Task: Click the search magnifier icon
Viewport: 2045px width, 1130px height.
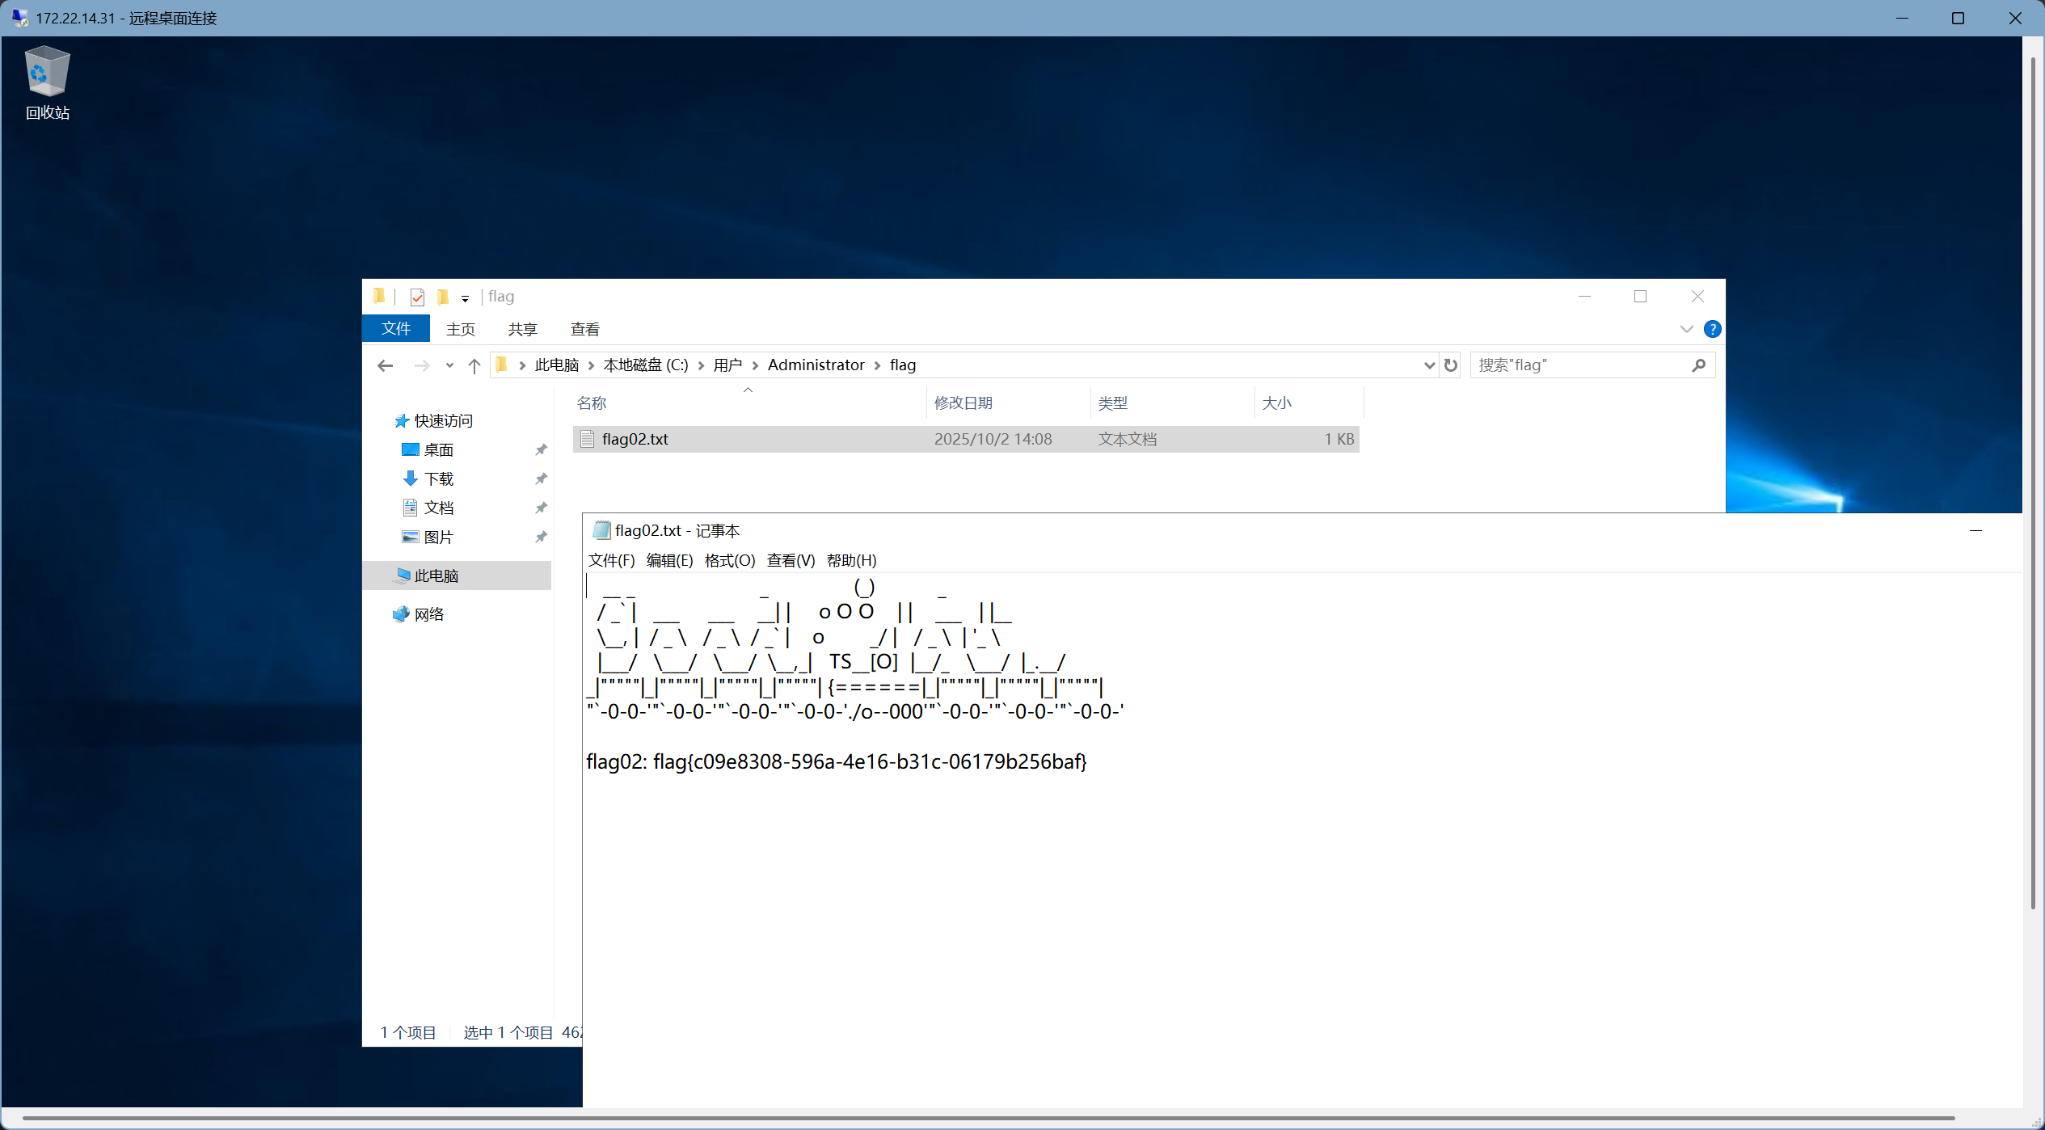Action: coord(1698,365)
